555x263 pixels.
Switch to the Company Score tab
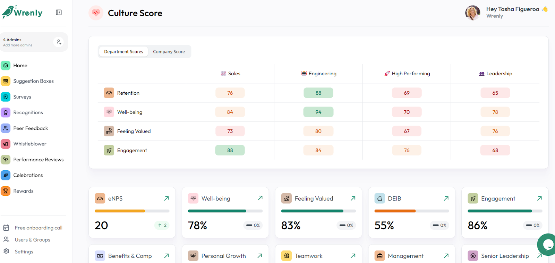[169, 52]
